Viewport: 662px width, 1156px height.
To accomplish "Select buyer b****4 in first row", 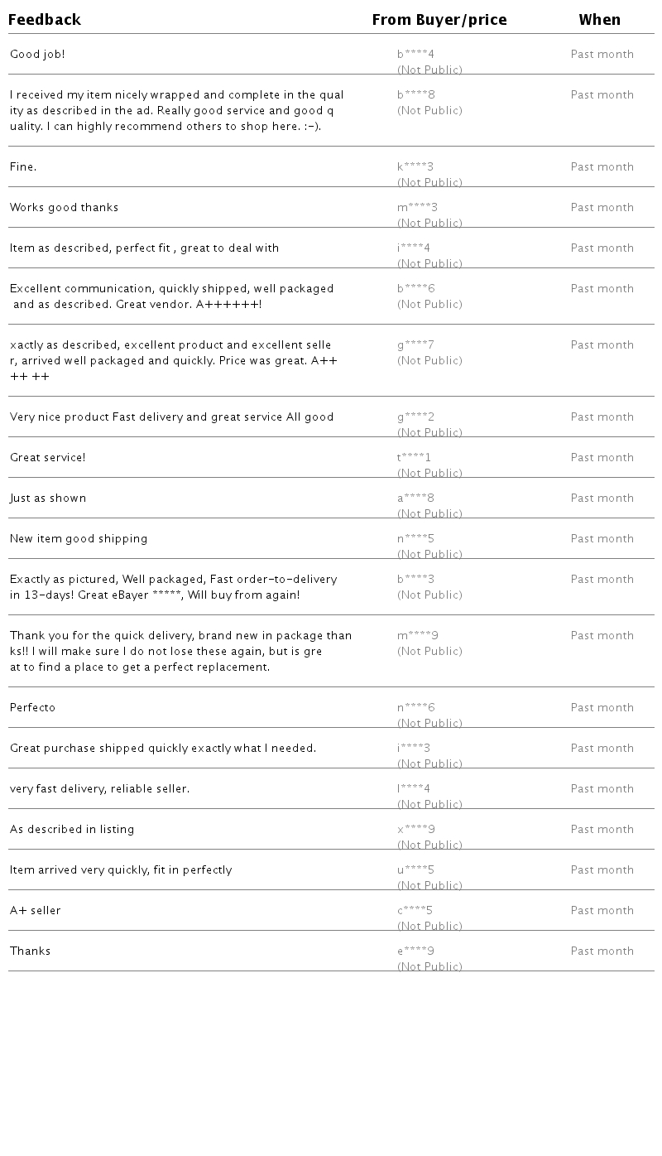I will [415, 55].
